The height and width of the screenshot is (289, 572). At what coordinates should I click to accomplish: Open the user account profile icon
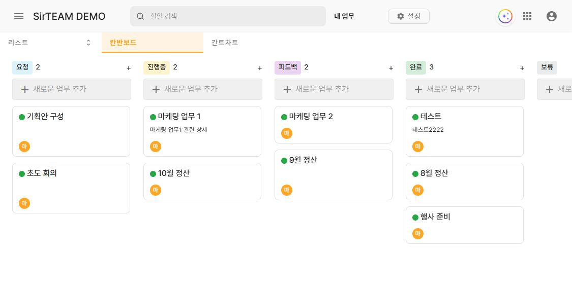(552, 16)
